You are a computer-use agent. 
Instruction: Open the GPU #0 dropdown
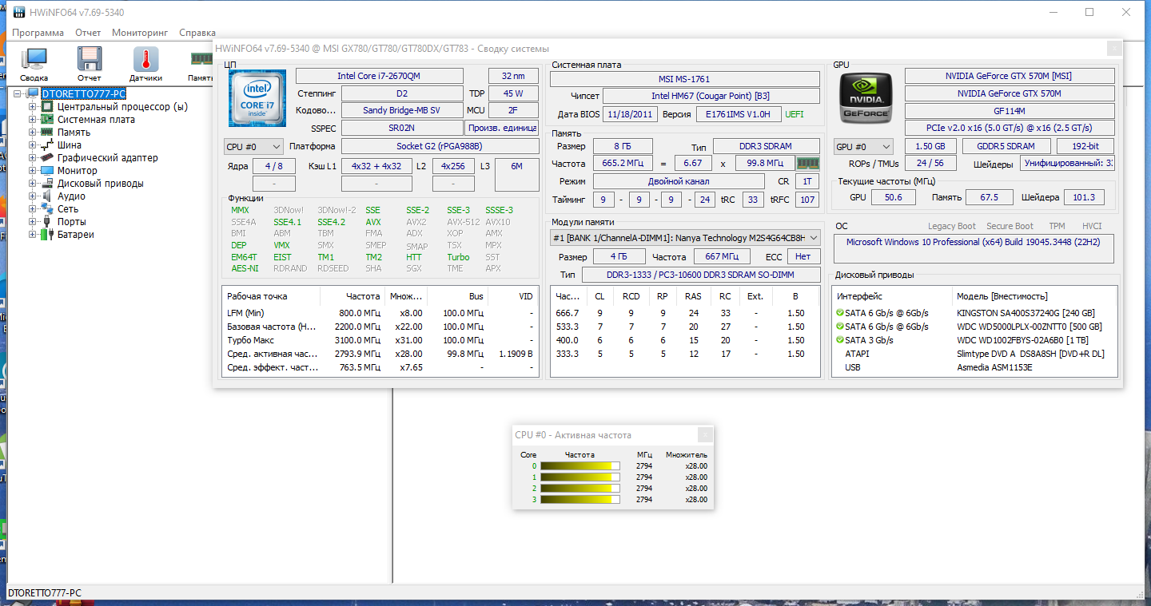[862, 146]
